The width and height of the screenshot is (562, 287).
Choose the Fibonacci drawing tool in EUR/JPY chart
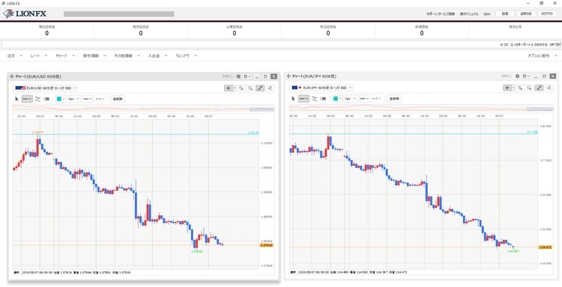tap(314, 99)
